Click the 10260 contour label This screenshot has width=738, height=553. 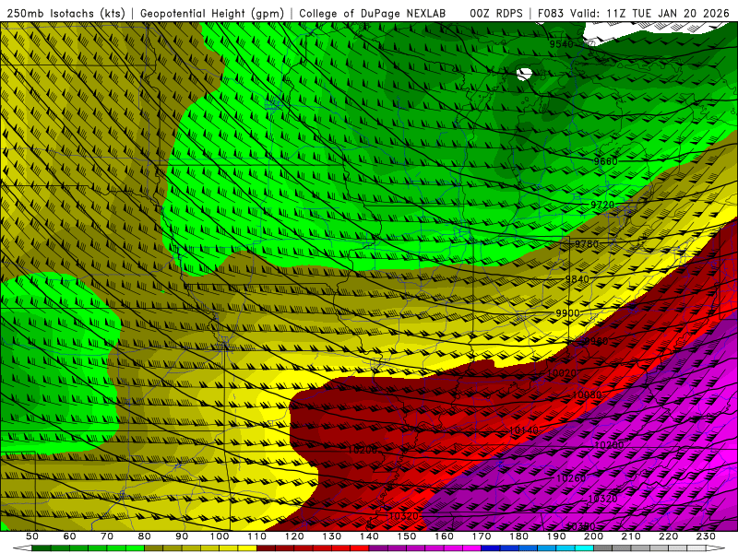(571, 478)
